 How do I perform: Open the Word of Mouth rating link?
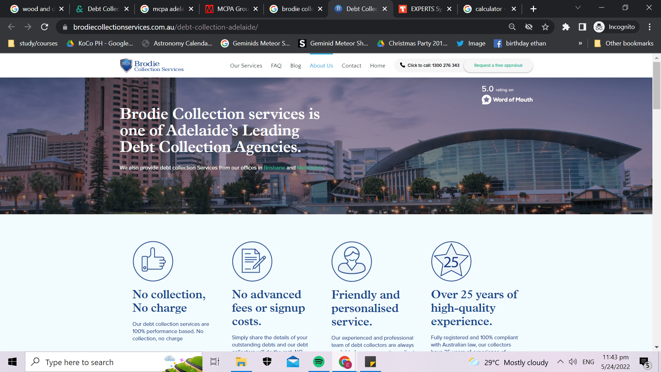[x=507, y=100]
